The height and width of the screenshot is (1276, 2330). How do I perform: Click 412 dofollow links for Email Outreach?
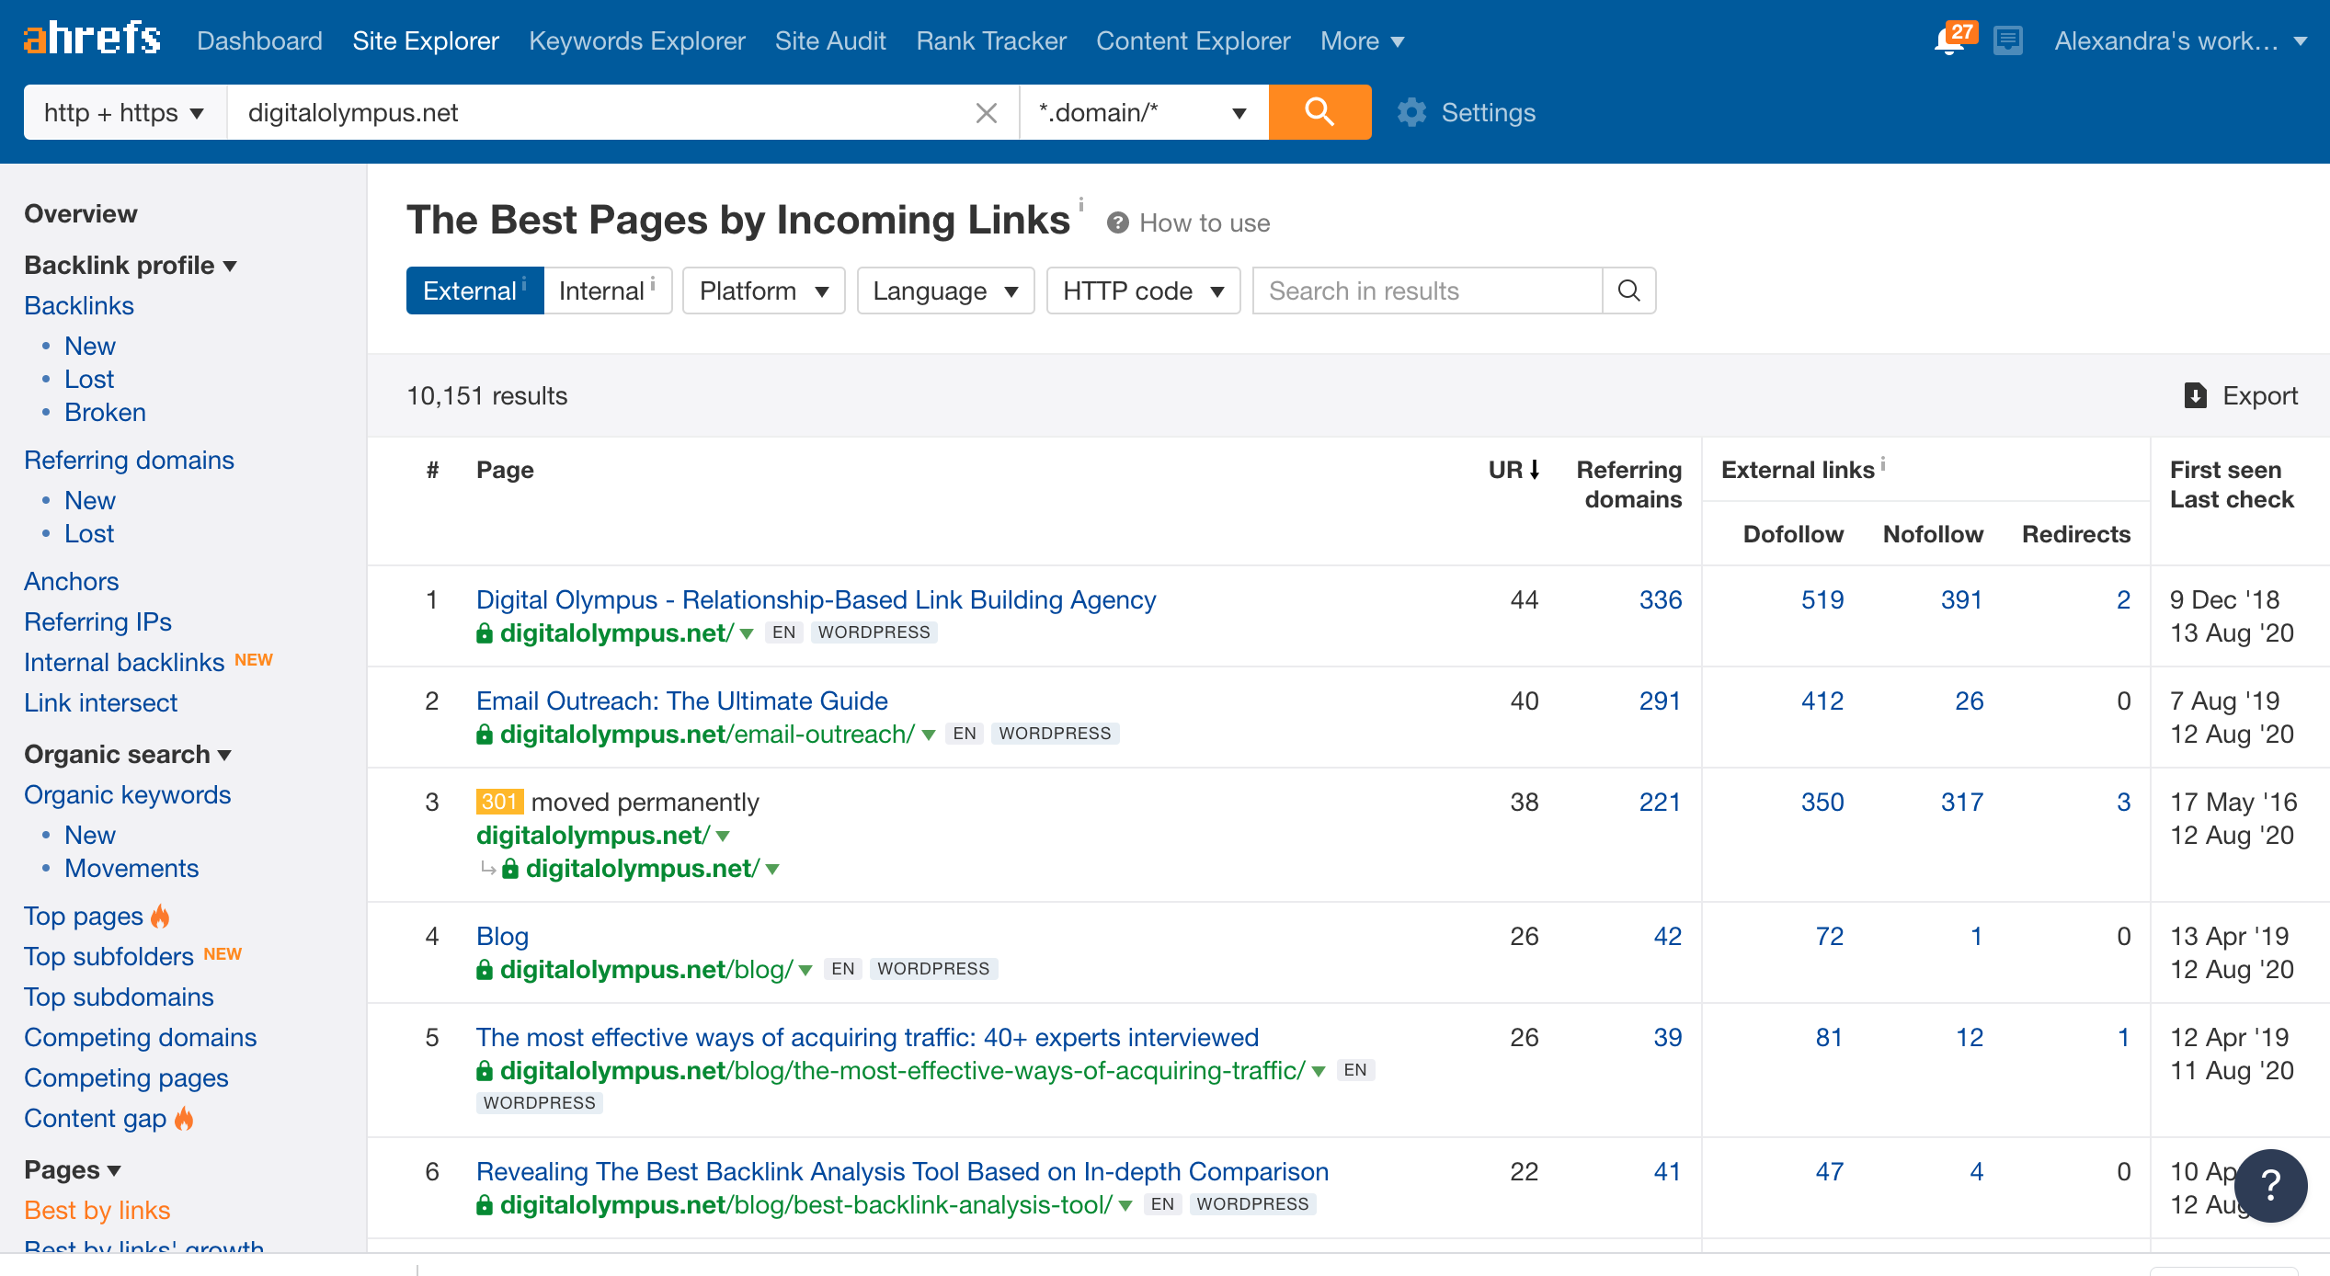[x=1822, y=701]
